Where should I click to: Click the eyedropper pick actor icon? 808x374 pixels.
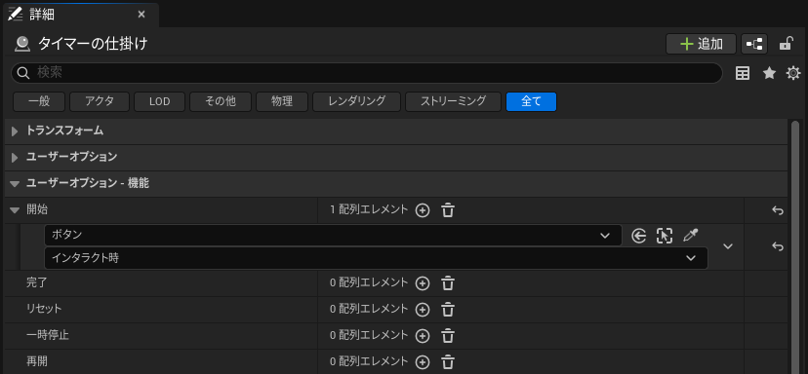tap(690, 236)
